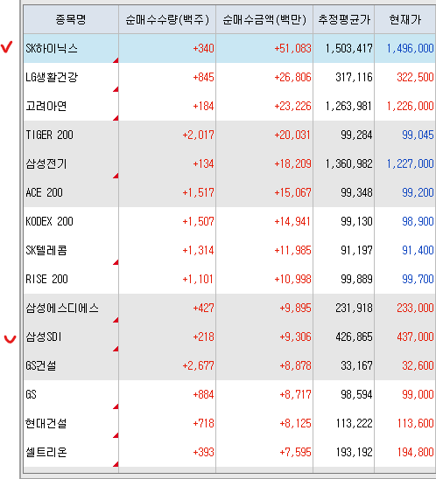This screenshot has width=436, height=479.
Task: Select the KODEX 200 stock name
Action: pyautogui.click(x=49, y=221)
